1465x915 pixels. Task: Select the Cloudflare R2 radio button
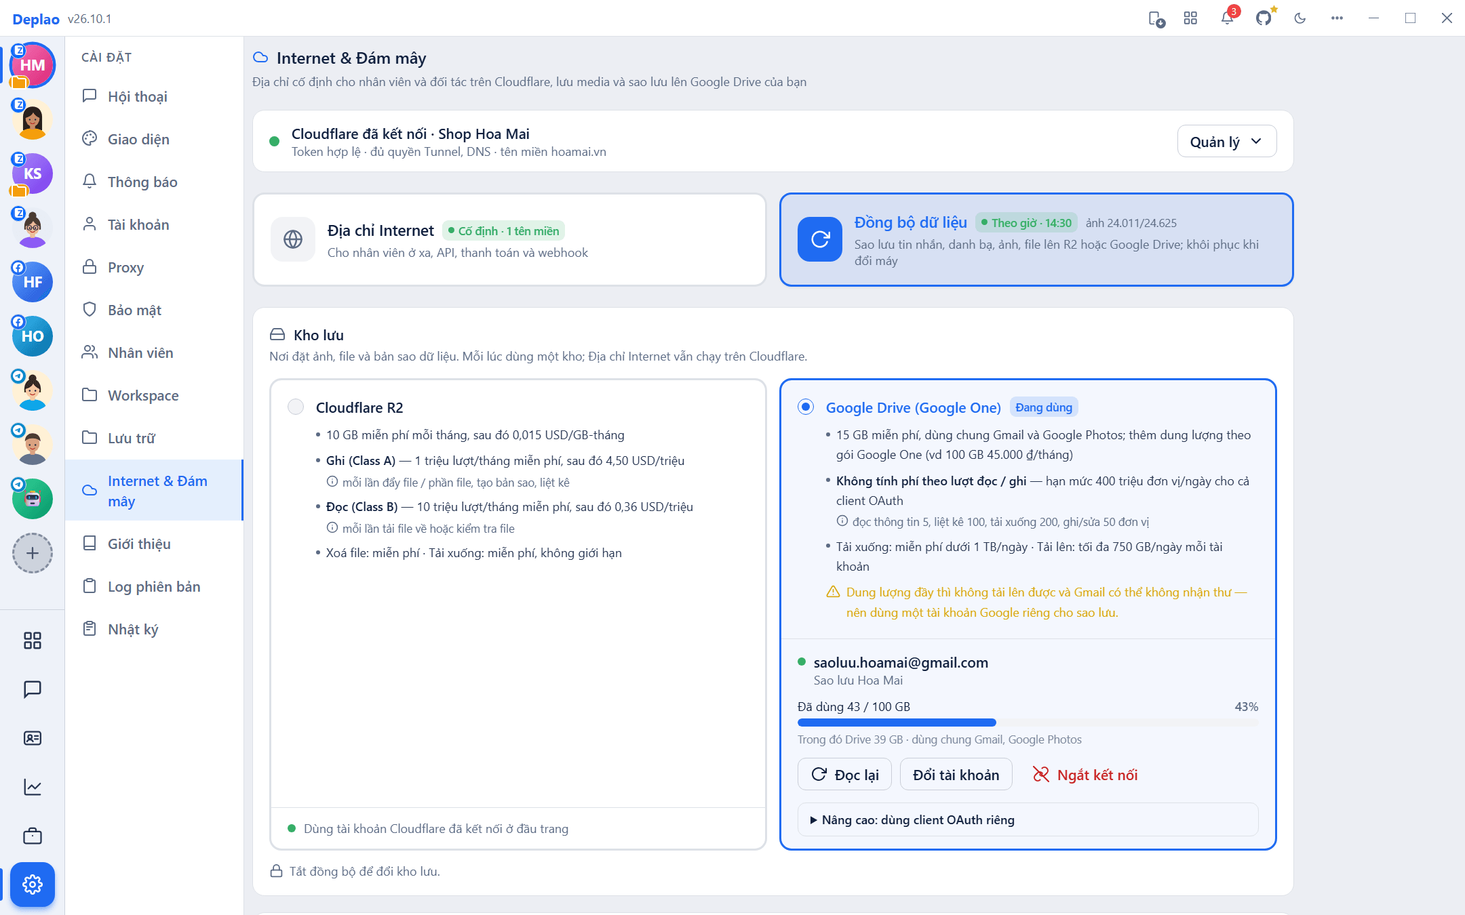296,407
